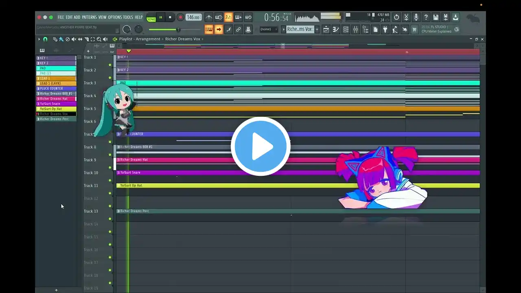
Task: Open the Channel rack view icon
Action: [x=346, y=29]
